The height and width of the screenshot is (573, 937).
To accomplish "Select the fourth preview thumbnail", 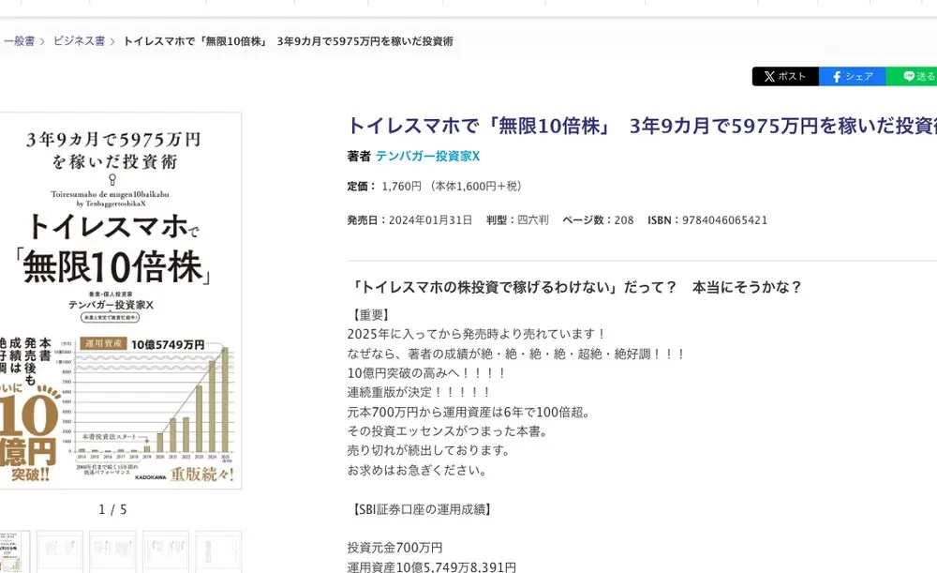I will pos(166,551).
